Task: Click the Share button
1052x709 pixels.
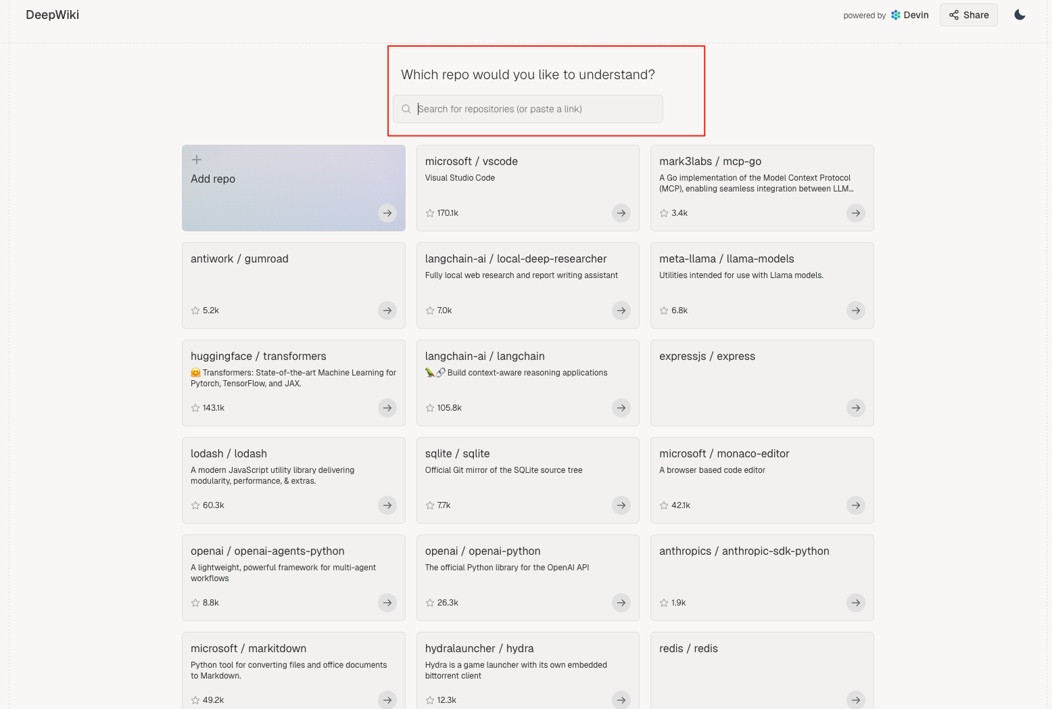Action: 968,15
